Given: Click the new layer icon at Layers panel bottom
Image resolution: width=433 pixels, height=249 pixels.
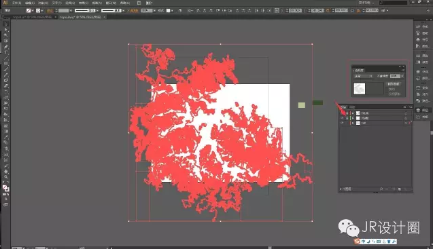Looking at the screenshot, I should tap(399, 189).
